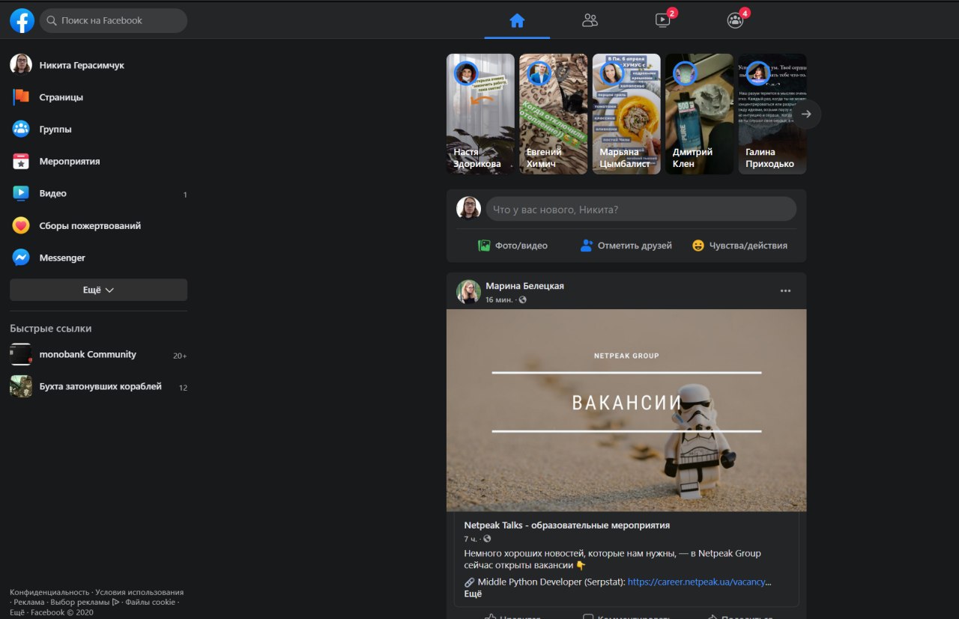Open the Вакансии post image
Screen dimensions: 959x619
(x=626, y=410)
